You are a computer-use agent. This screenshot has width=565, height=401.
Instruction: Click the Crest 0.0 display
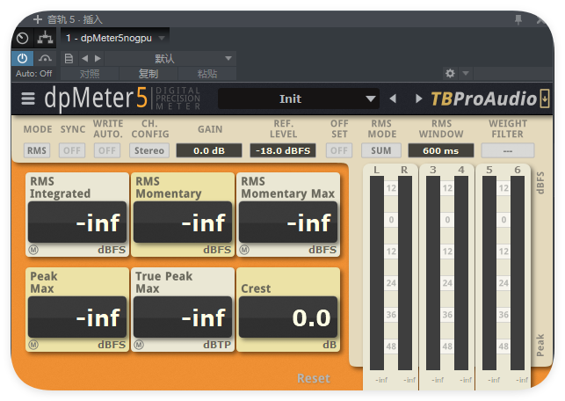point(288,317)
